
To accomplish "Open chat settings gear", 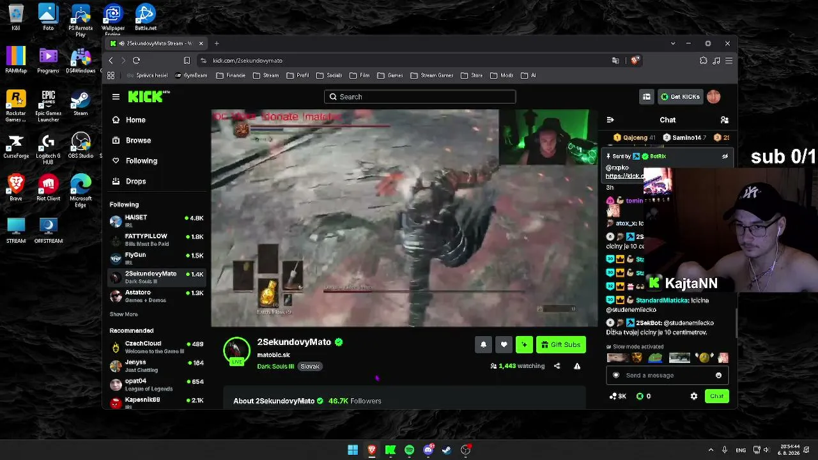I will 694,396.
